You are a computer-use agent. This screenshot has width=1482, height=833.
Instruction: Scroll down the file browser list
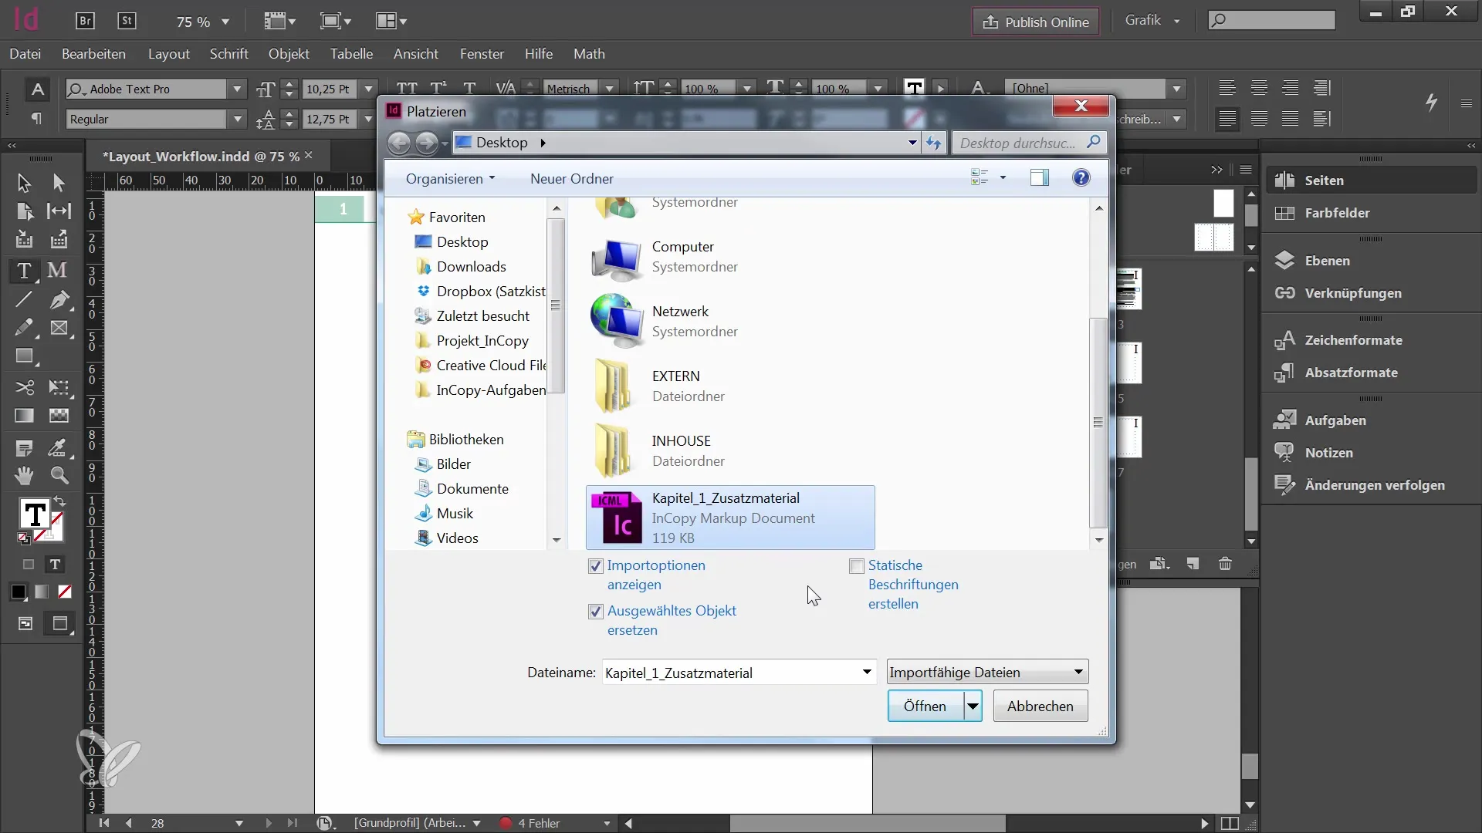click(x=1098, y=540)
